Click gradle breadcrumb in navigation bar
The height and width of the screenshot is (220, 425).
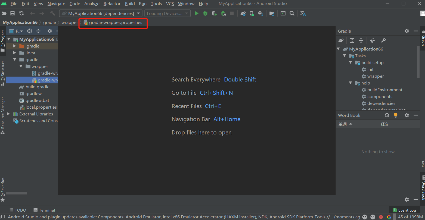click(x=49, y=23)
